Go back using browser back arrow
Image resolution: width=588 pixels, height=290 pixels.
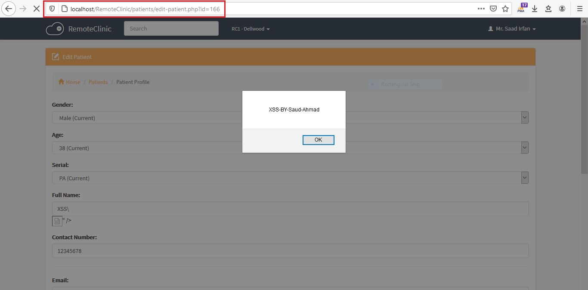(x=8, y=9)
